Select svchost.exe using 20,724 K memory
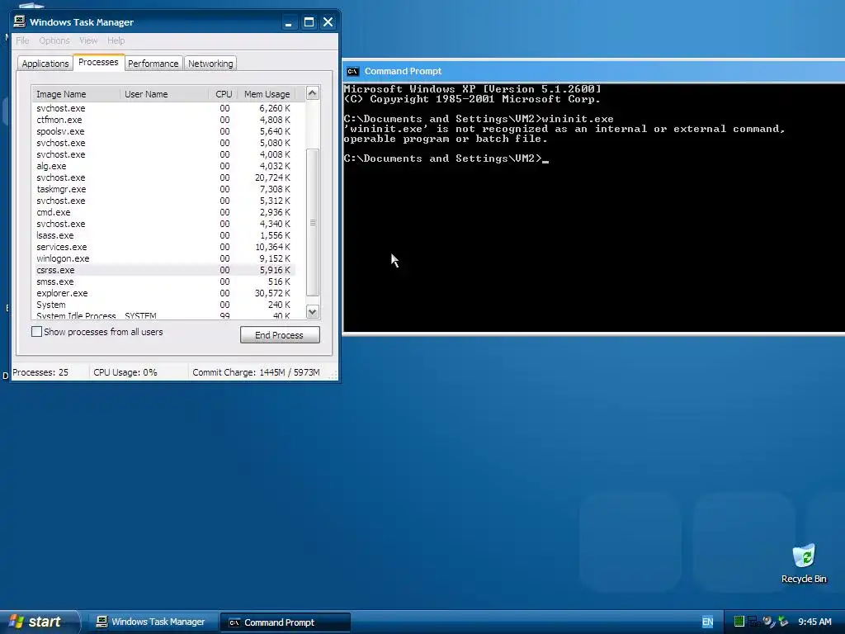Viewport: 845px width, 634px height. 164,178
